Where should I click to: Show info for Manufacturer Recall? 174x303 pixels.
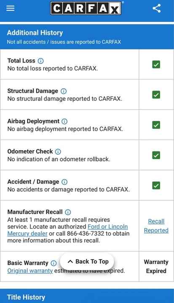pyautogui.click(x=68, y=212)
